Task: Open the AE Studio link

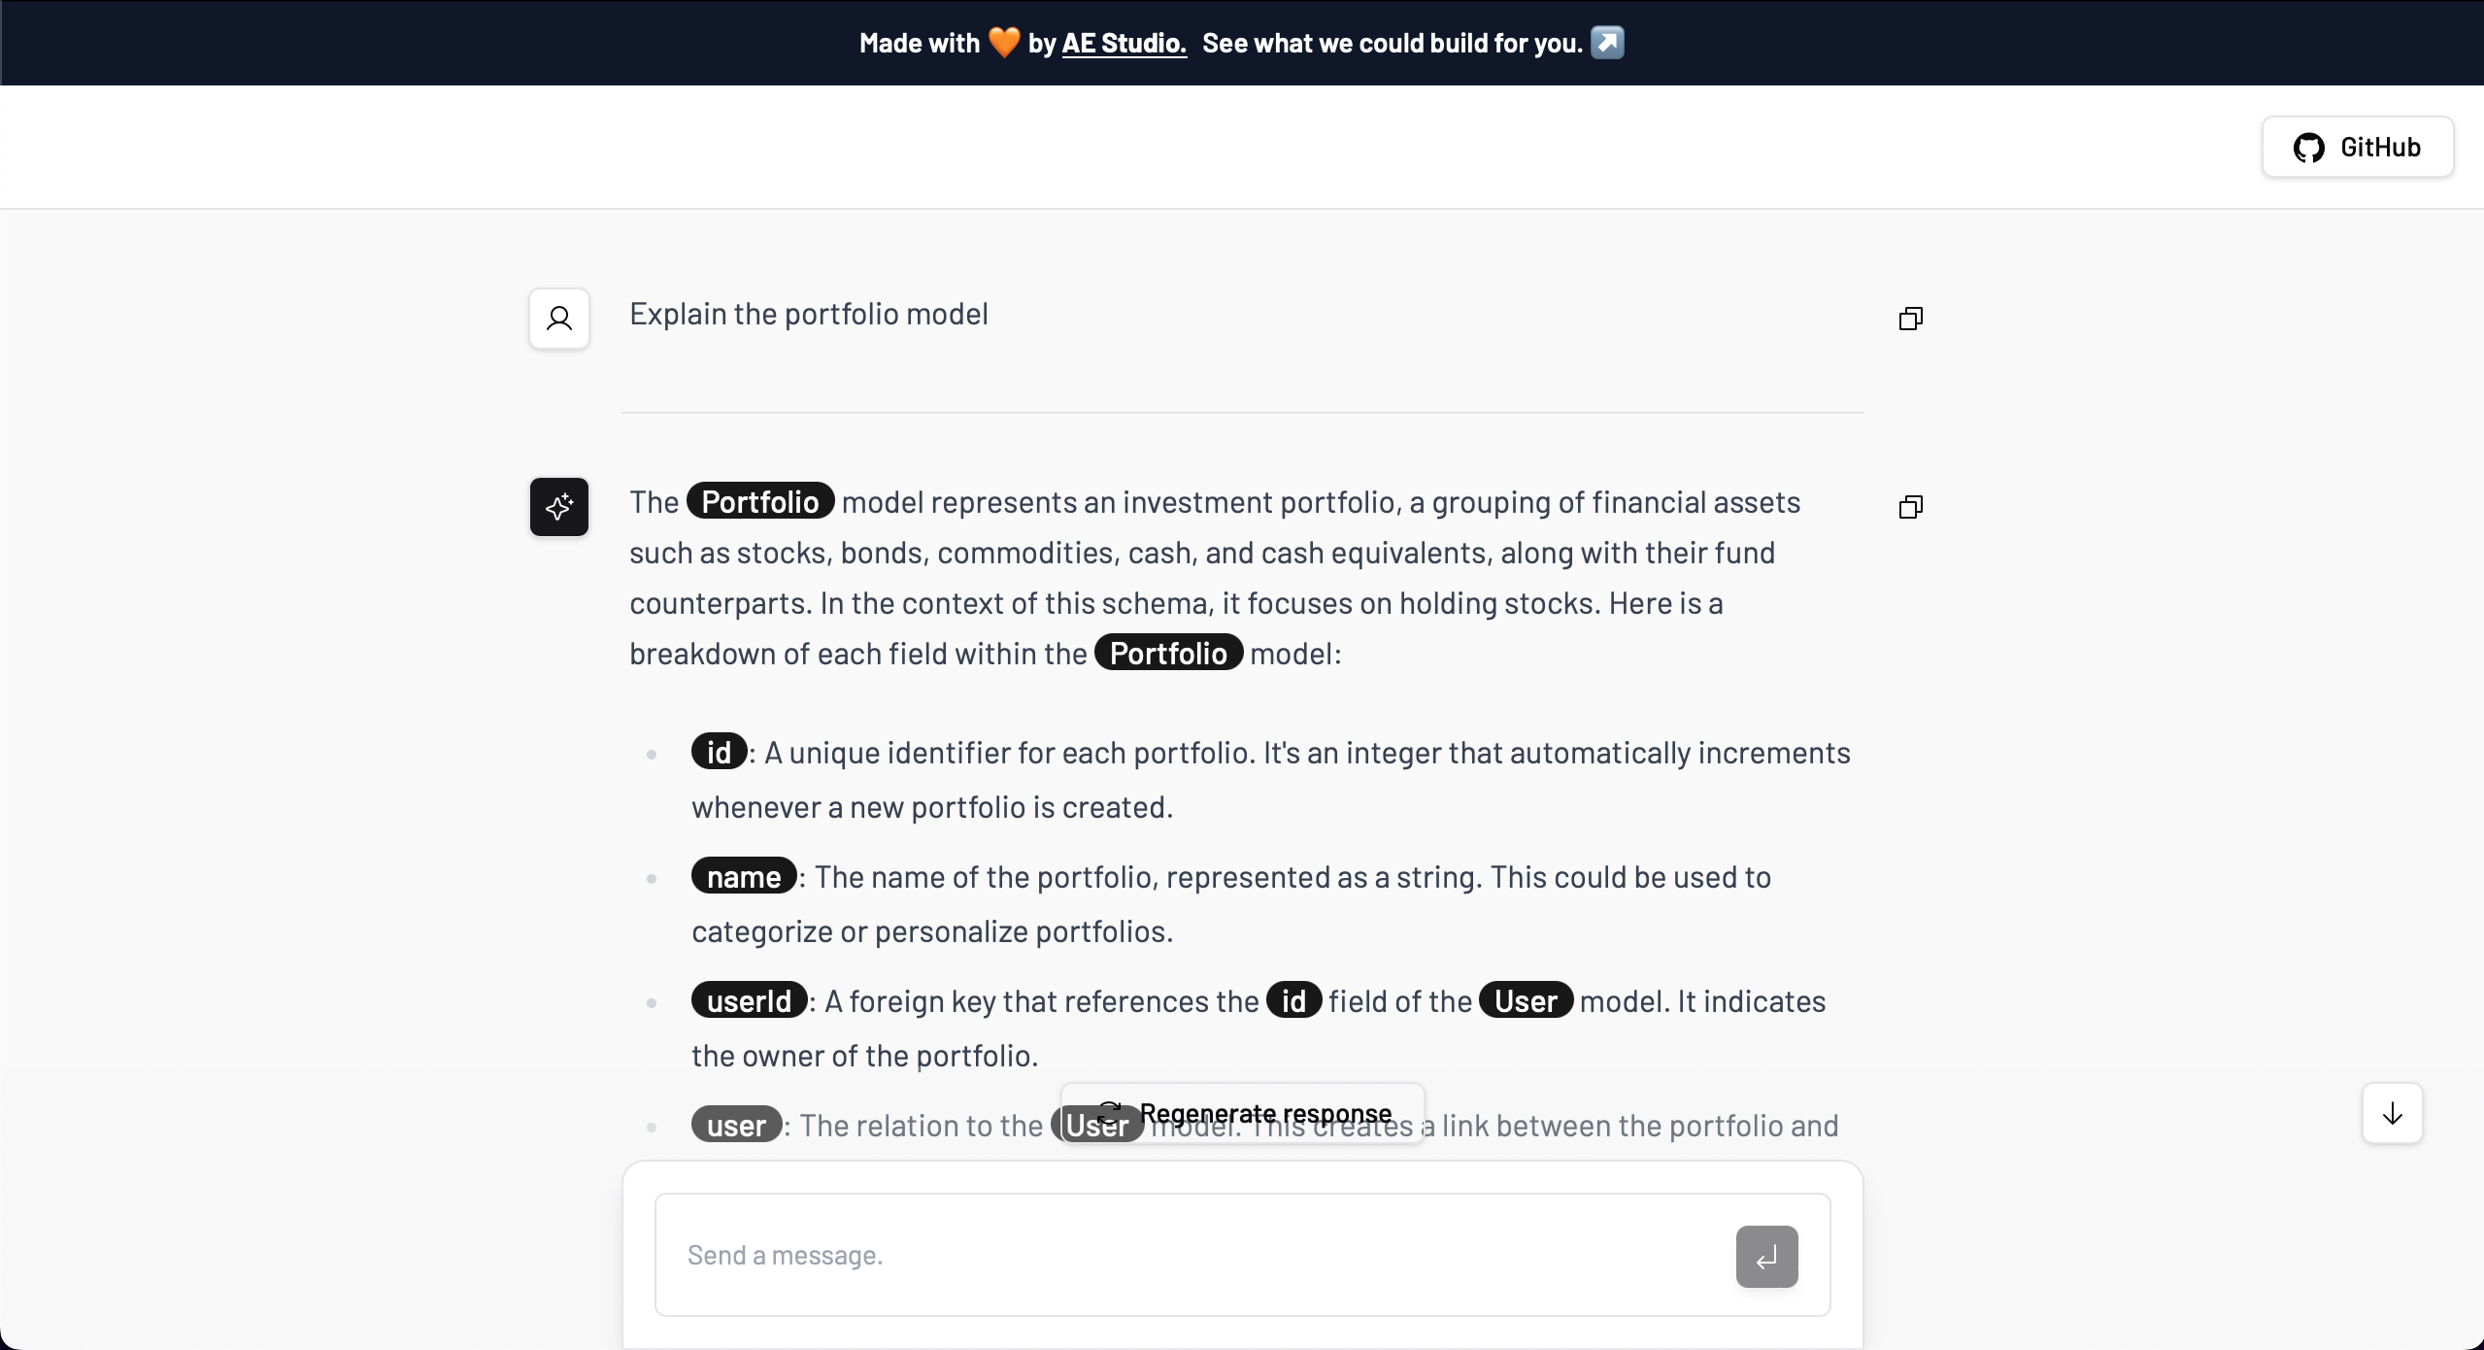Action: [x=1124, y=43]
